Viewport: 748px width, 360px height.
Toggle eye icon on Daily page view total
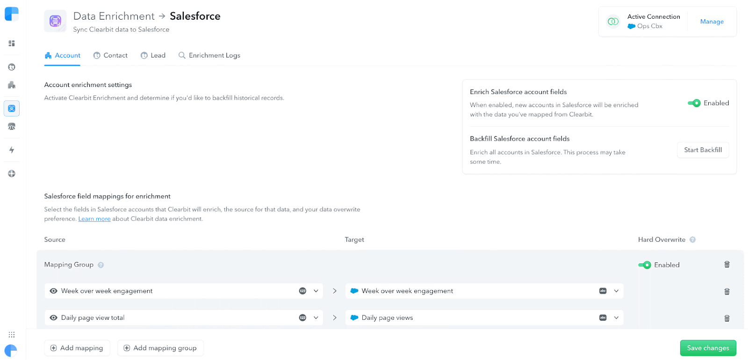(53, 317)
